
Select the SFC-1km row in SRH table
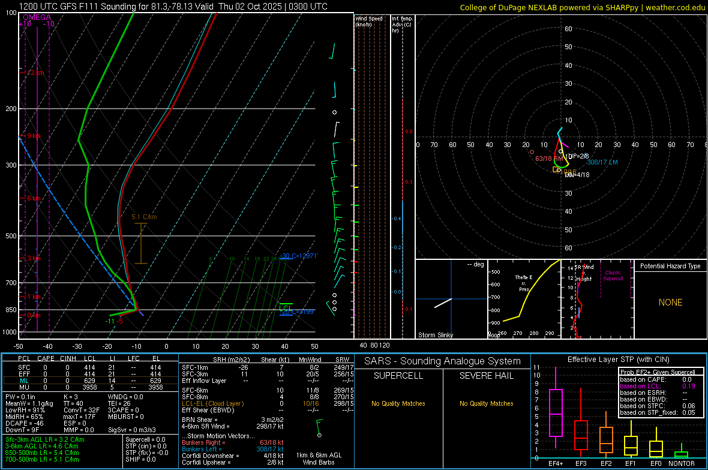268,367
